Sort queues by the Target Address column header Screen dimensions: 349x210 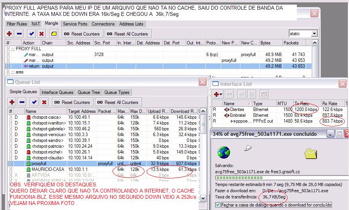[82, 111]
